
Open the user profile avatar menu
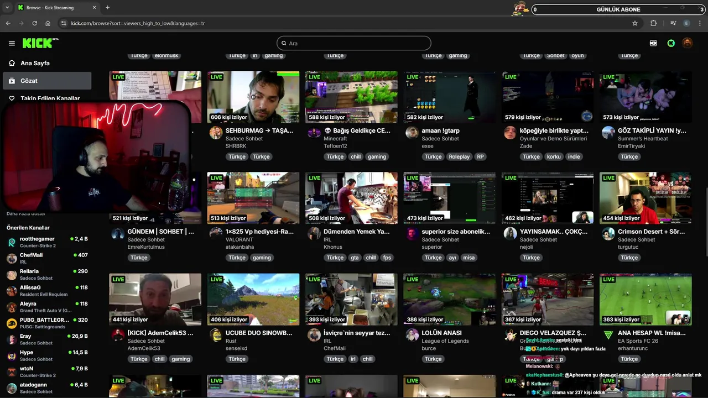(x=687, y=43)
